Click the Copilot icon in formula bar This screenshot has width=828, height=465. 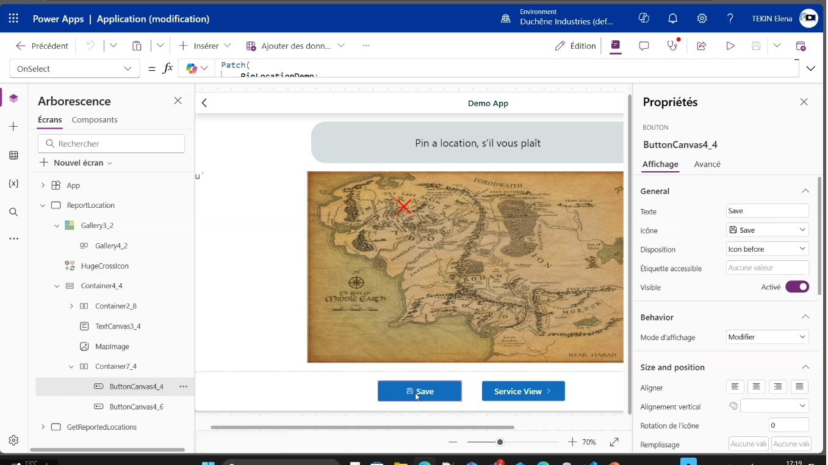pyautogui.click(x=192, y=69)
